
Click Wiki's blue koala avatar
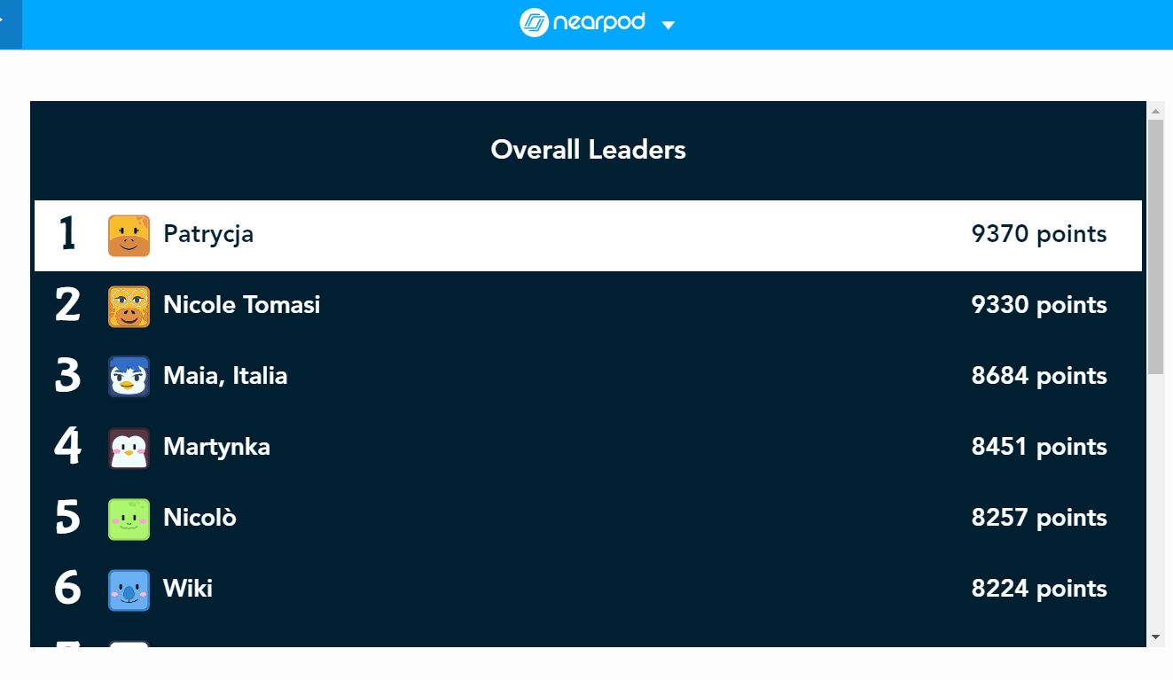[x=129, y=590]
